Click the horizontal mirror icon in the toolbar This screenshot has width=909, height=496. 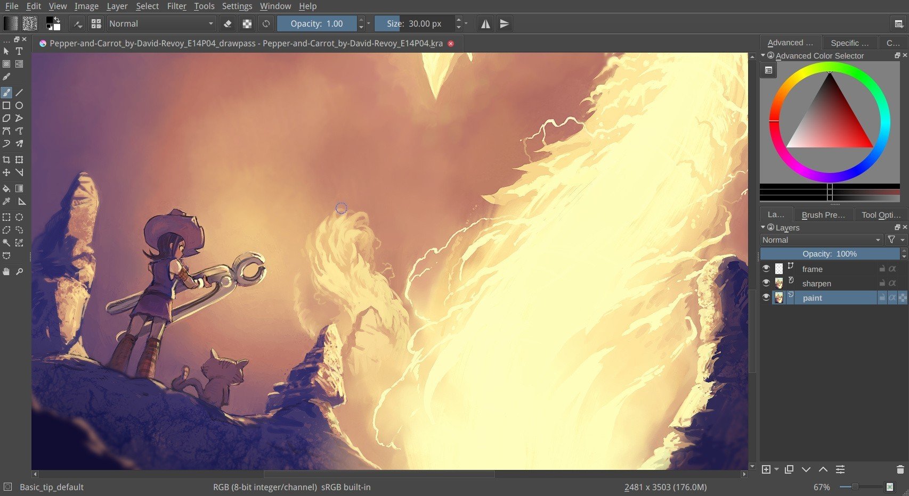[x=485, y=23]
